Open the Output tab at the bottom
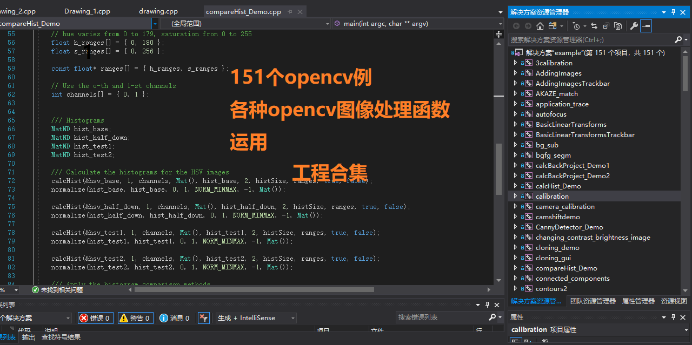This screenshot has width=692, height=345. pos(29,337)
